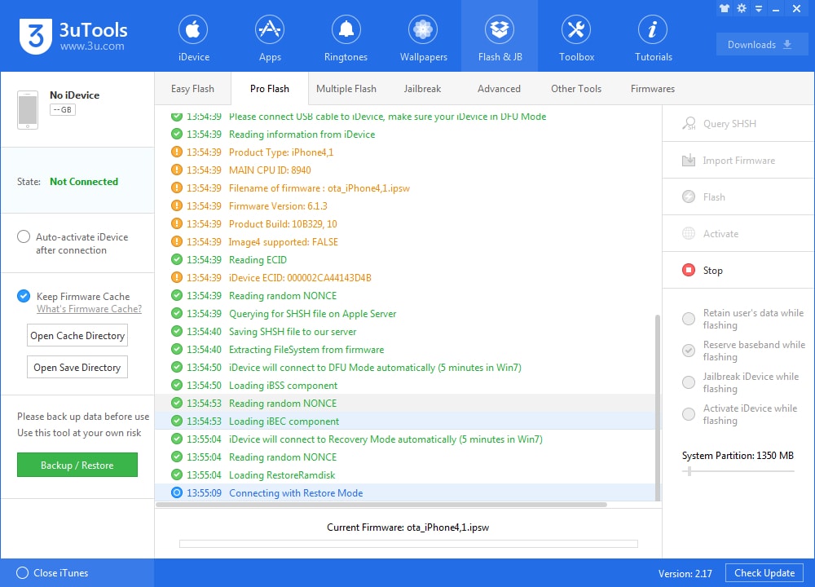Screen dimensions: 815x587
Task: Toggle Activate iDevice while flashing
Action: [689, 414]
